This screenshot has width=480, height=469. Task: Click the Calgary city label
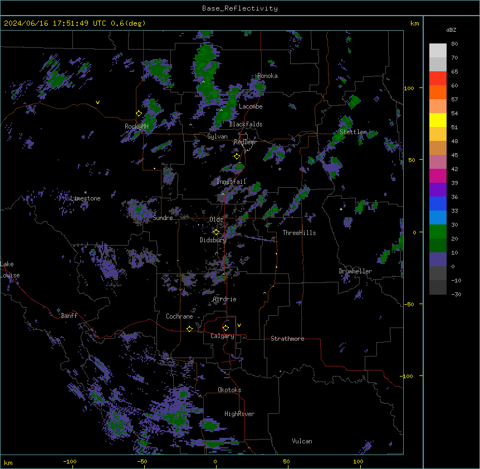coord(222,336)
